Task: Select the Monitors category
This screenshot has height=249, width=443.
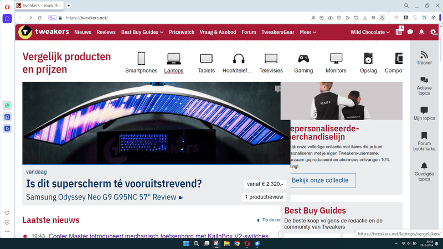Action: pos(336,63)
